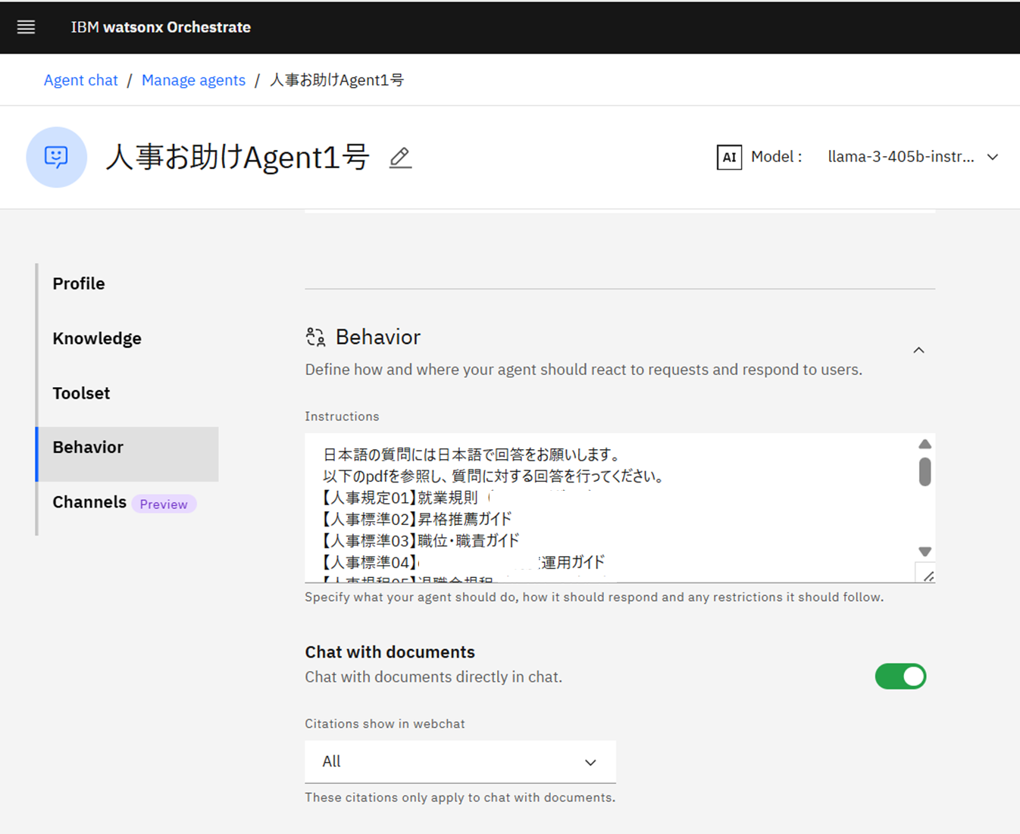
Task: Open the hamburger navigation menu
Action: [27, 27]
